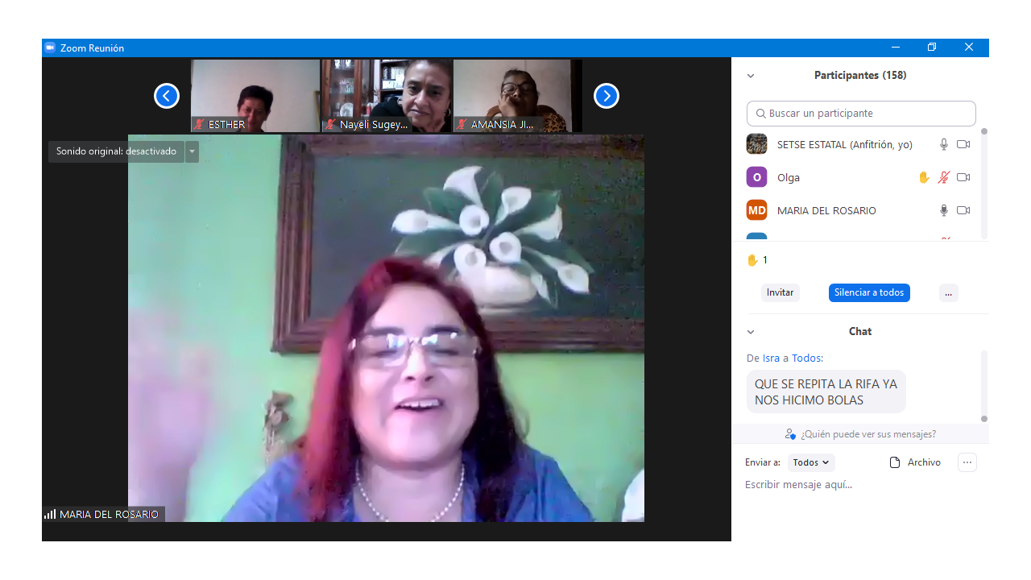
Task: Unmute Olga's muted microphone icon
Action: point(944,177)
